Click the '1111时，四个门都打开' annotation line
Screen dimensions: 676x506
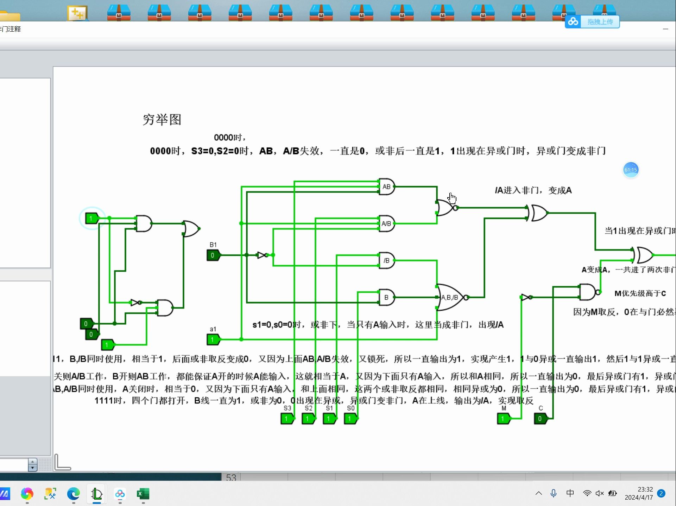[x=314, y=400]
